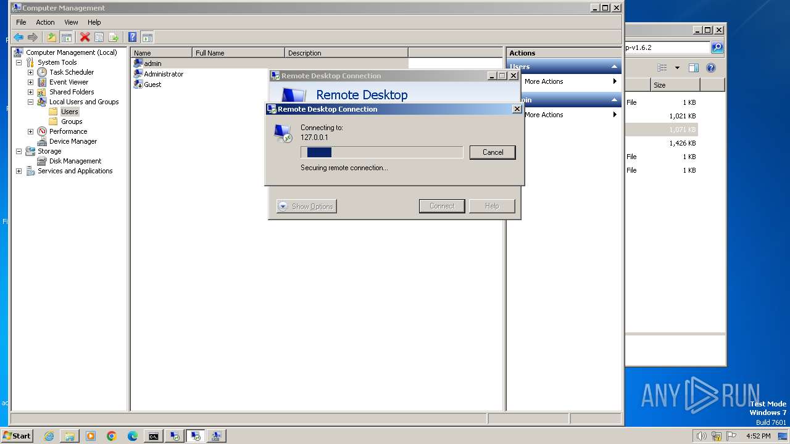
Task: Sort by the Description column header
Action: point(347,53)
